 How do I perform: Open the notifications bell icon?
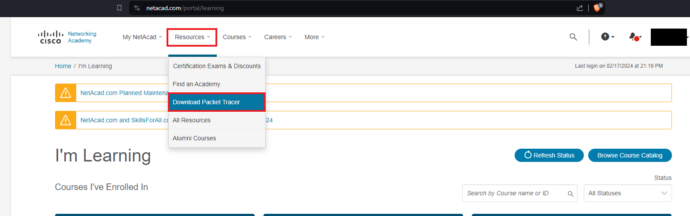pyautogui.click(x=634, y=37)
